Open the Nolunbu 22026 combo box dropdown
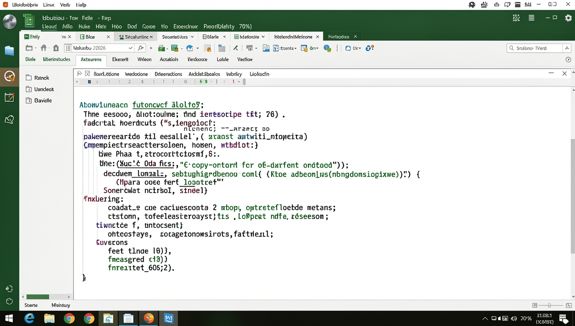The image size is (575, 326). [x=130, y=48]
